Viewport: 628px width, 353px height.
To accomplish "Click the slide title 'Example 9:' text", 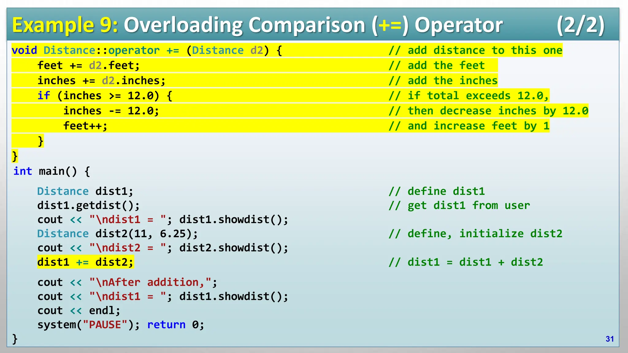I will pos(65,25).
